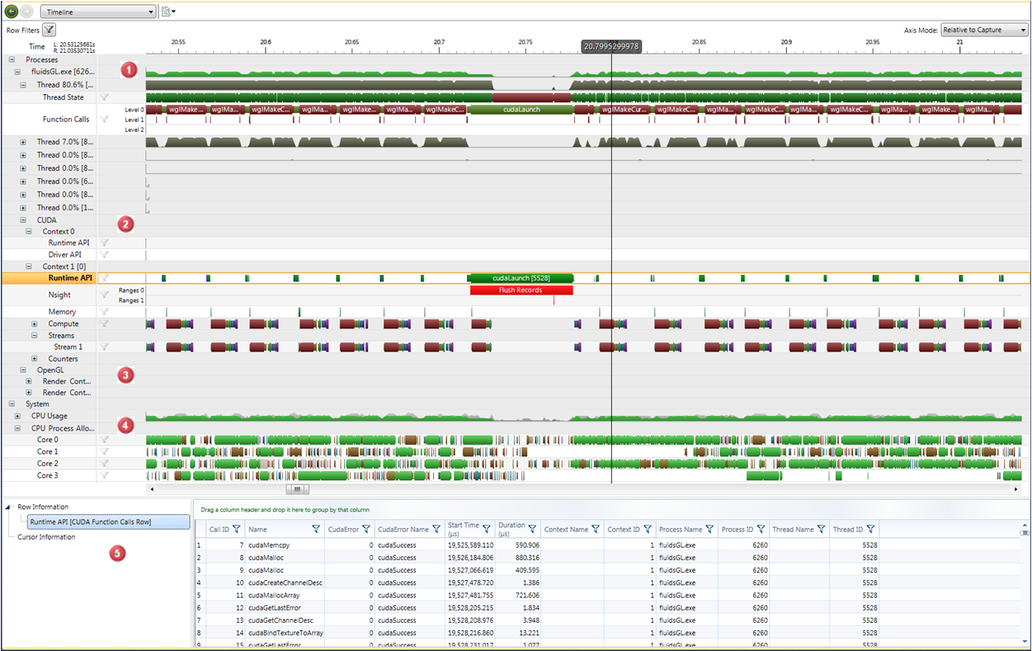Screen dimensions: 1032x651
Task: Click the Function Calls row filter icon
Action: [105, 120]
